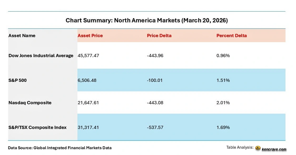Click the Nasdaq Composite row label
The height and width of the screenshot is (155, 296).
pos(30,102)
